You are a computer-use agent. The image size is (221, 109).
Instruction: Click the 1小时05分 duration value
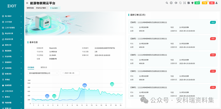click(x=53, y=52)
